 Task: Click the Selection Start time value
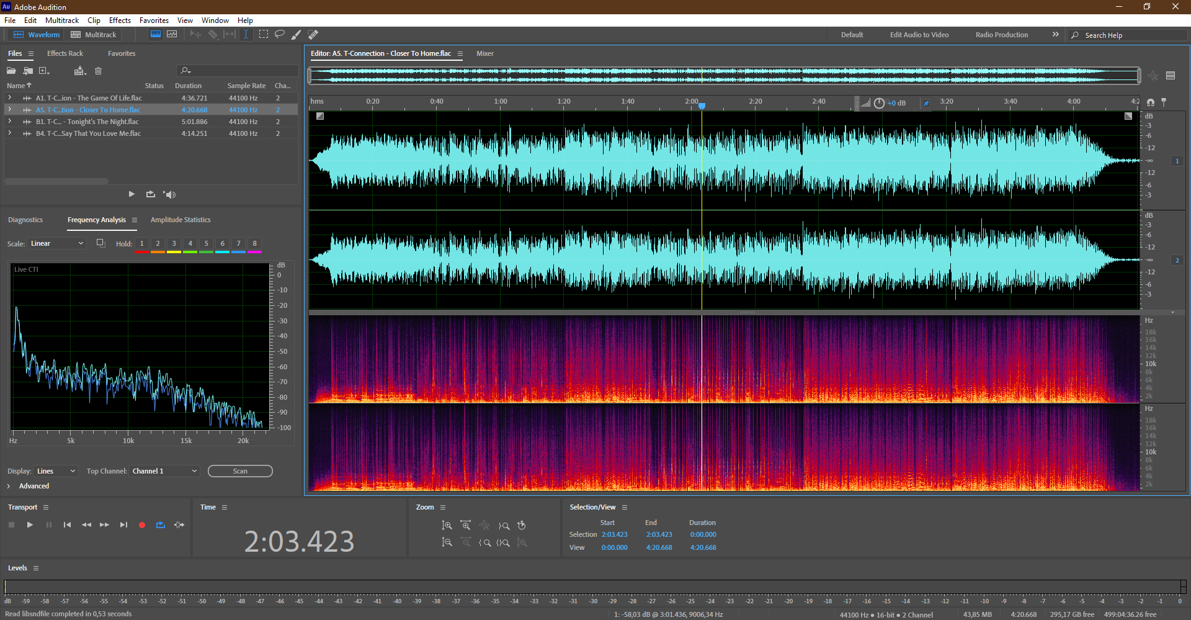(x=614, y=534)
